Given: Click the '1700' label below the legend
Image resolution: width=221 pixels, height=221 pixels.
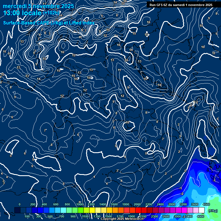Looking at the screenshot, I should click(x=120, y=216).
